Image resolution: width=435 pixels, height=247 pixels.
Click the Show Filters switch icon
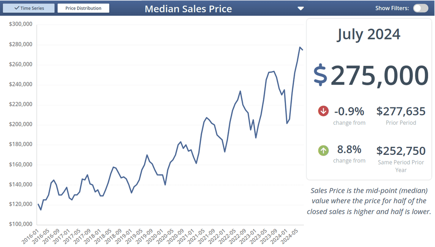click(x=420, y=8)
